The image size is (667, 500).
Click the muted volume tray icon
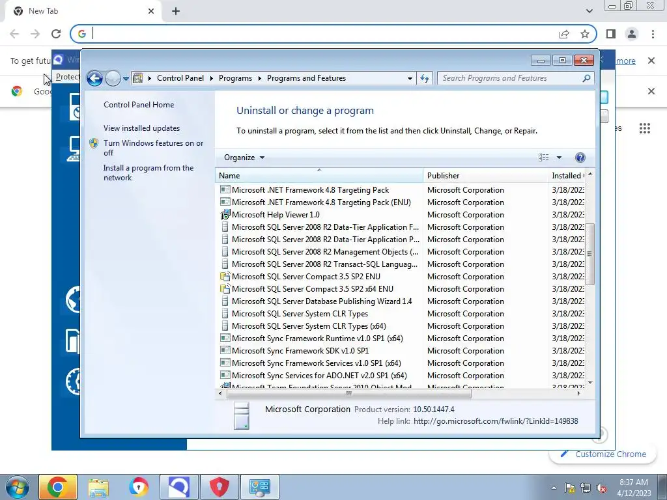click(601, 488)
